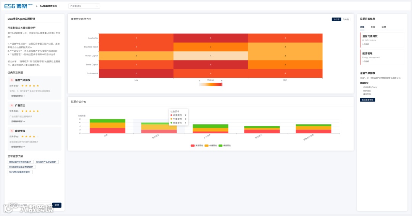The height and width of the screenshot is (216, 412).
Task: Click the 领导力与治理 stacked bar
Action: coord(314,129)
